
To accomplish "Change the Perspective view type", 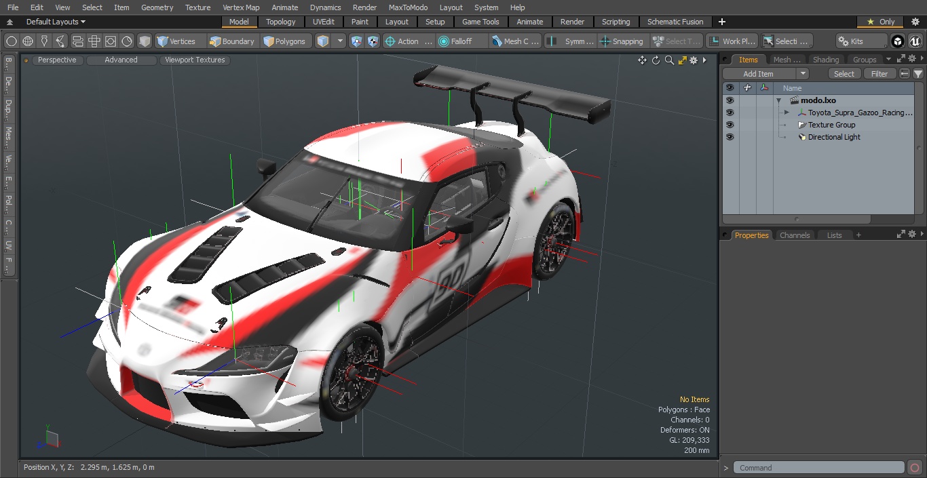I will 57,60.
